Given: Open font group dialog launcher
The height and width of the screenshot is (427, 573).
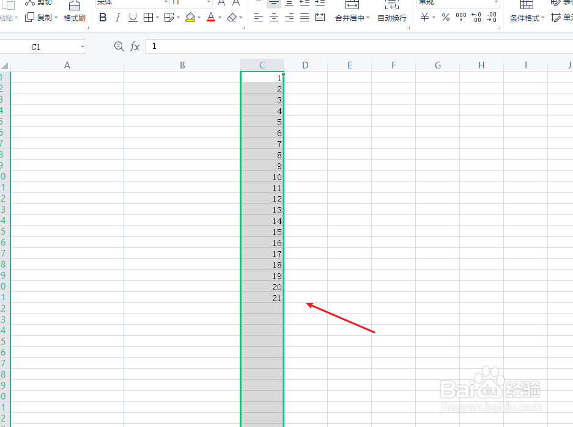Looking at the screenshot, I should coord(243,27).
